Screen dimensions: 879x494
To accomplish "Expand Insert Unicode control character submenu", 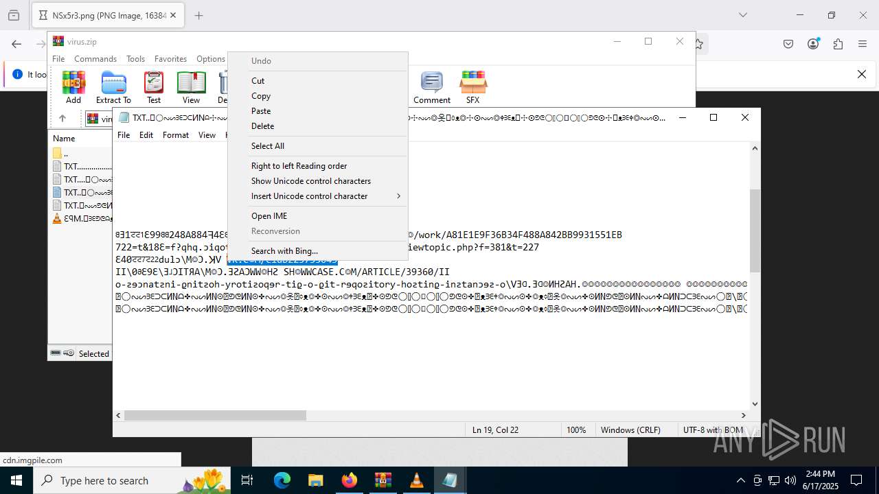I will 318,196.
